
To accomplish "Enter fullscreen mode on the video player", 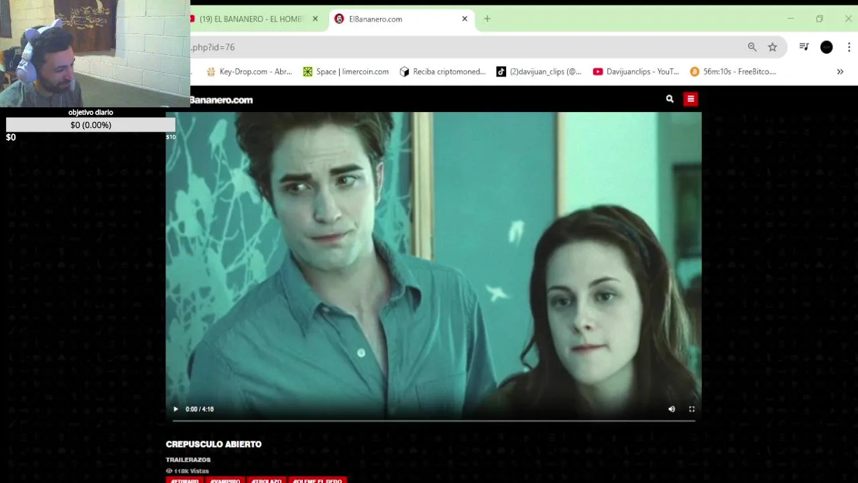I will pyautogui.click(x=692, y=409).
